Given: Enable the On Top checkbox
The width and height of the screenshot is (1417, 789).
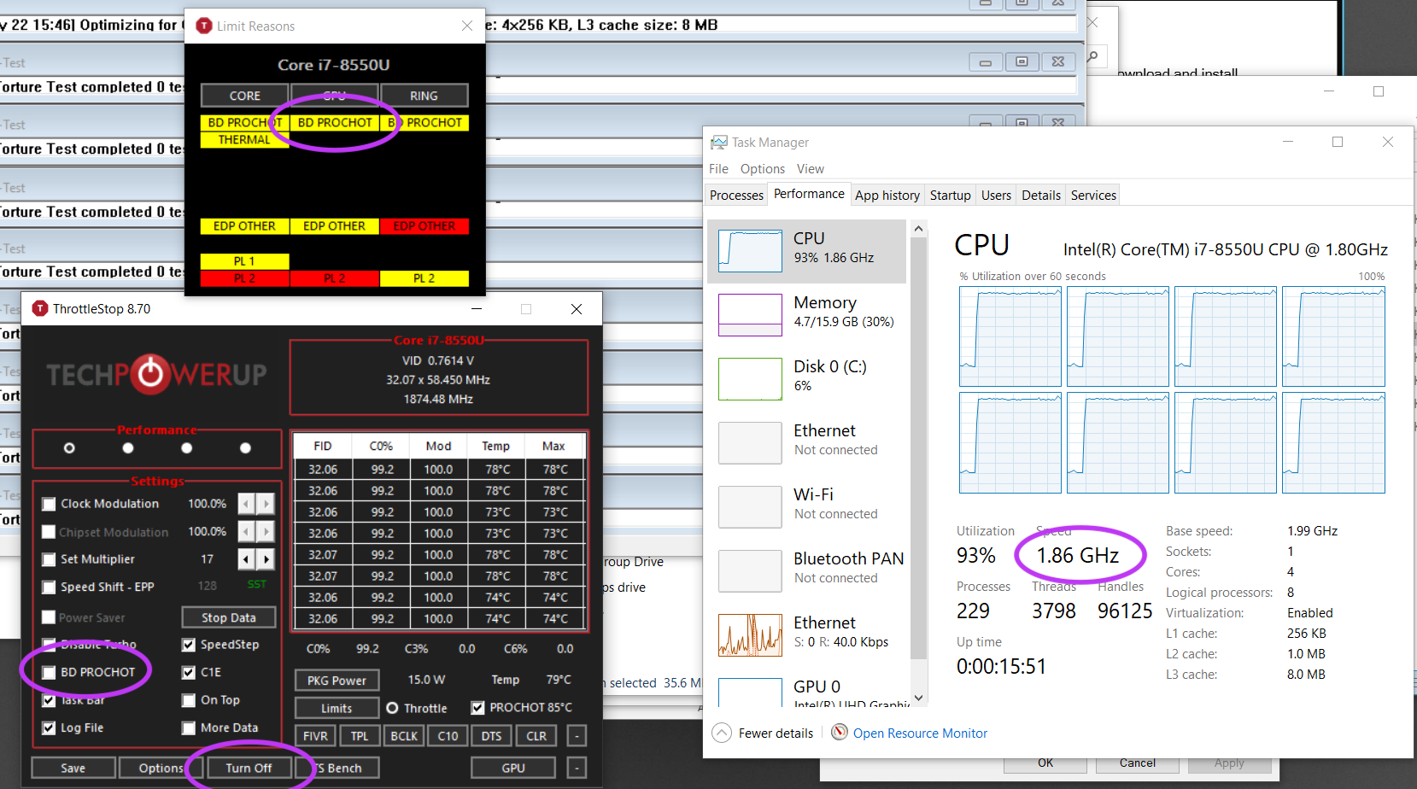Looking at the screenshot, I should coord(189,701).
